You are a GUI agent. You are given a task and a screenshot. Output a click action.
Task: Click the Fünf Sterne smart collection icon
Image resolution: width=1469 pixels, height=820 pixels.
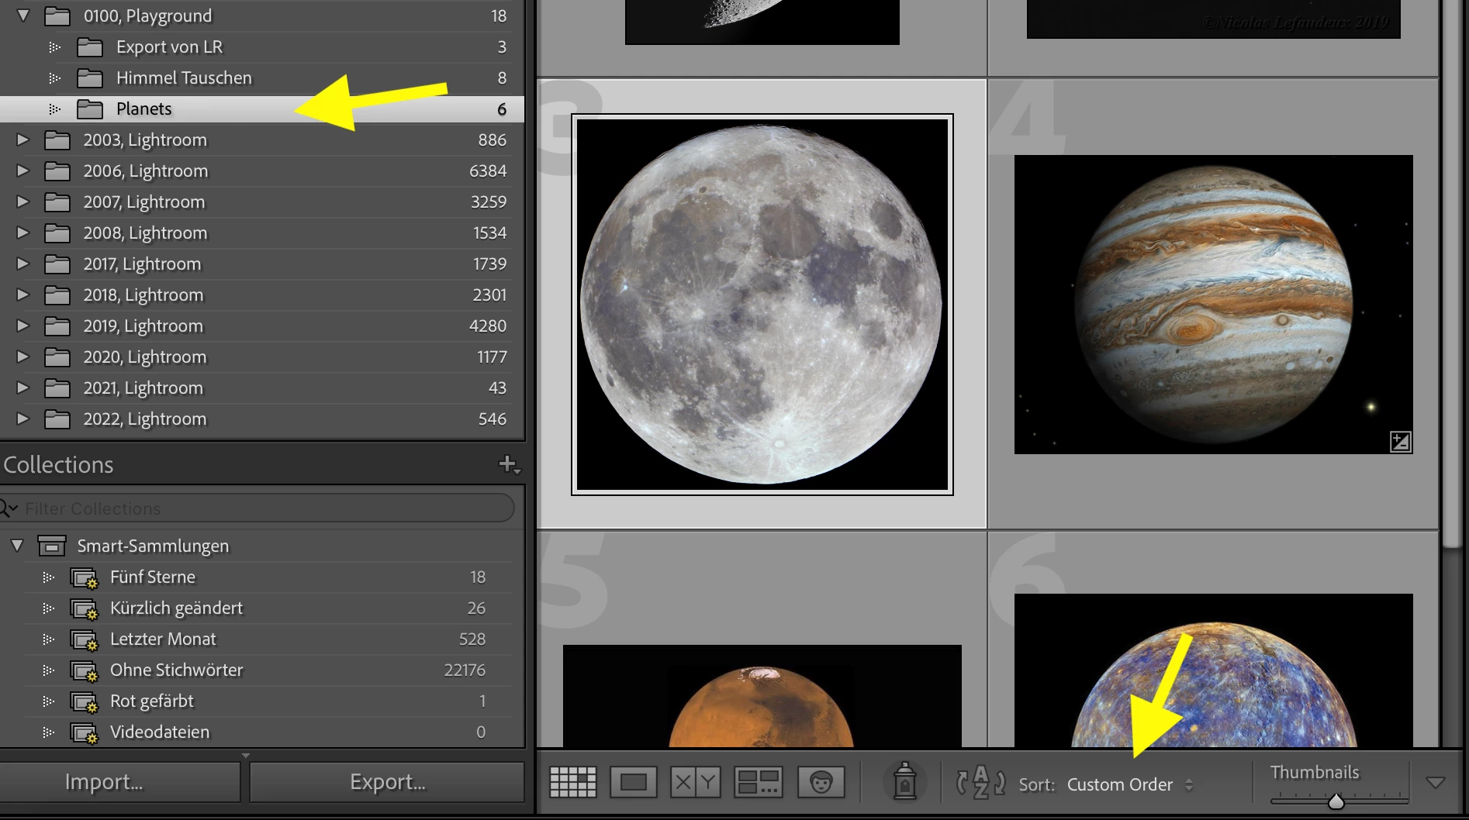click(84, 578)
